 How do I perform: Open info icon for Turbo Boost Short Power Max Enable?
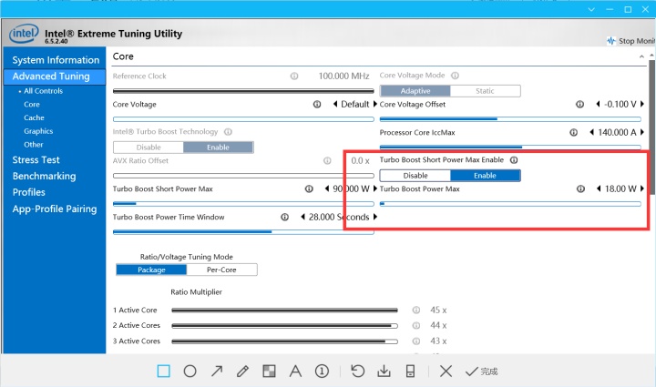pyautogui.click(x=514, y=159)
